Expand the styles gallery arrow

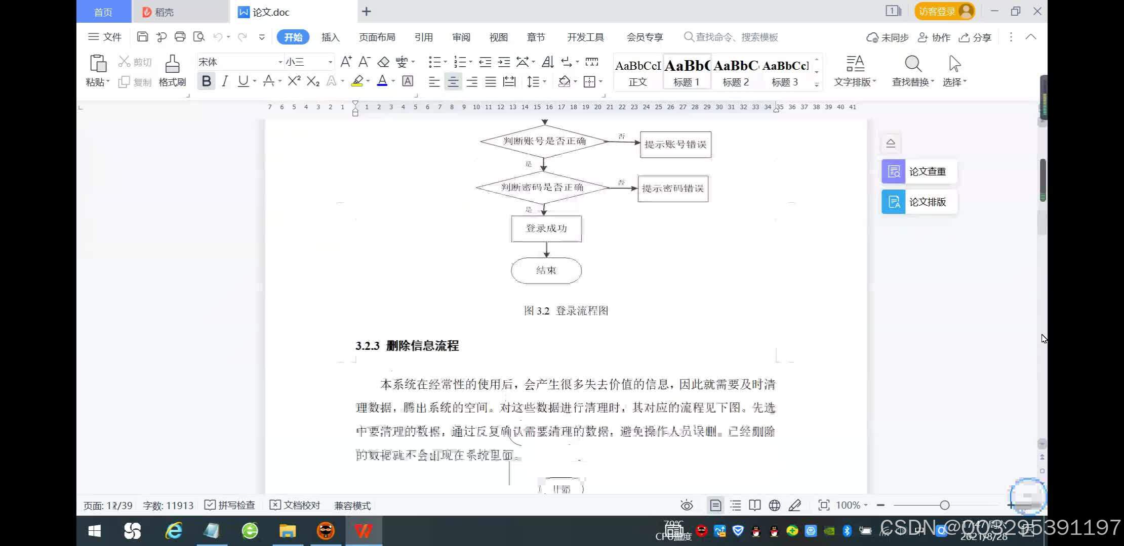tap(817, 84)
